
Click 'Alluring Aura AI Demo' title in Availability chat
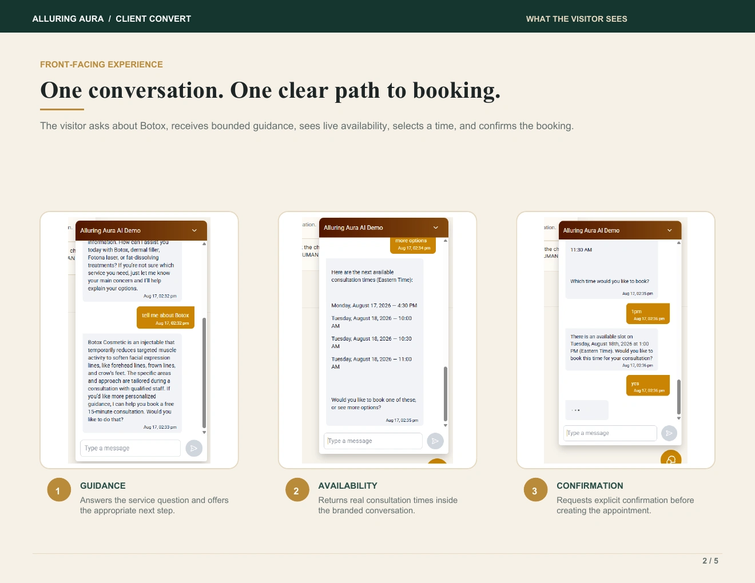(353, 227)
